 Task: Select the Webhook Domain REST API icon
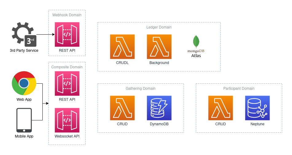(67, 35)
